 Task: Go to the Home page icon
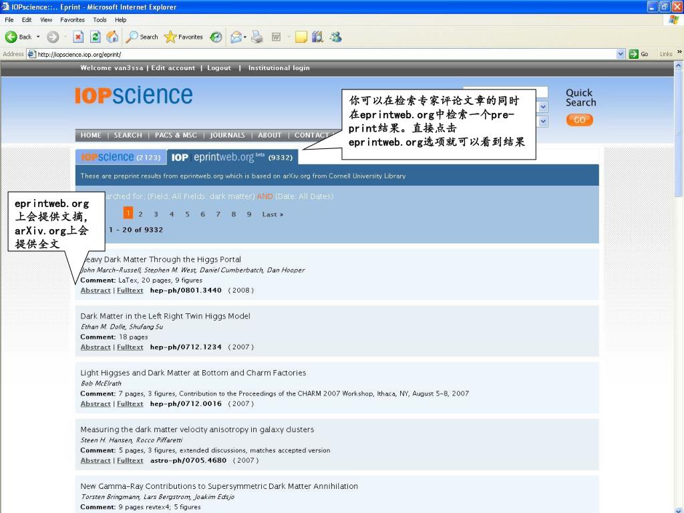tap(112, 37)
